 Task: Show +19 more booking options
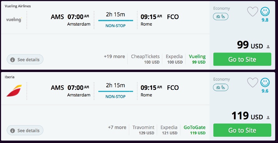114,56
